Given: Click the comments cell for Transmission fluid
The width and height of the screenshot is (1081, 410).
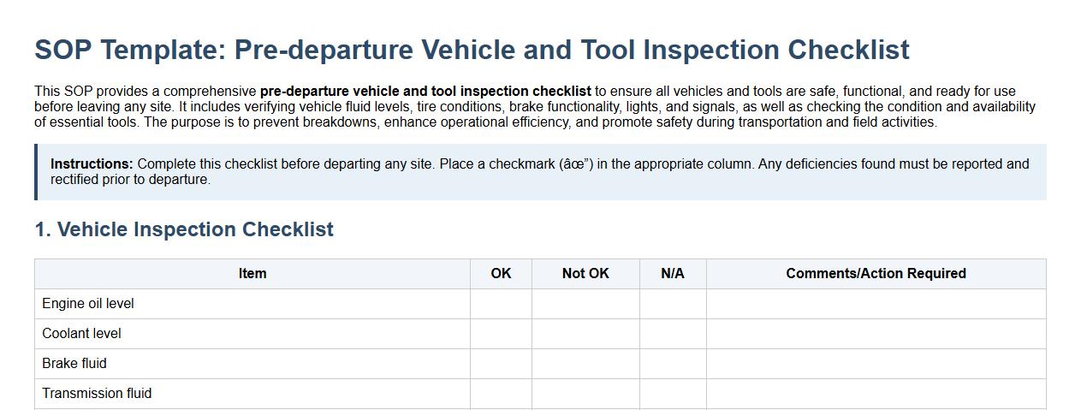Looking at the screenshot, I should 876,394.
